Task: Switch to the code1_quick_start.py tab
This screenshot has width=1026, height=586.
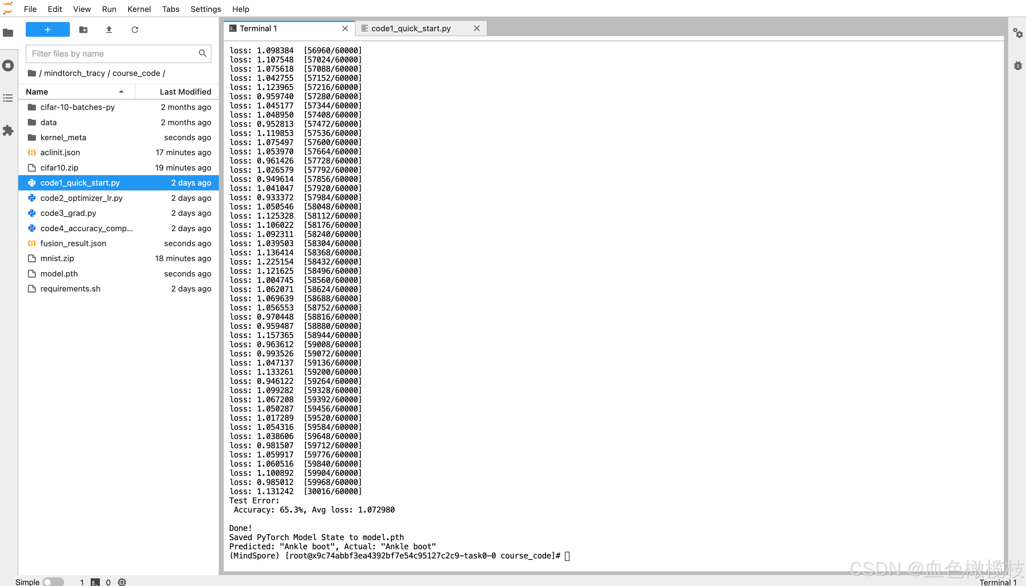Action: click(x=410, y=28)
